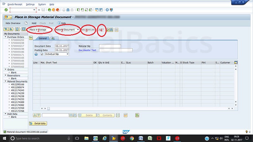This screenshot has width=253, height=142.
Task: Open the Material Document reference dropdown
Action: click(x=77, y=30)
